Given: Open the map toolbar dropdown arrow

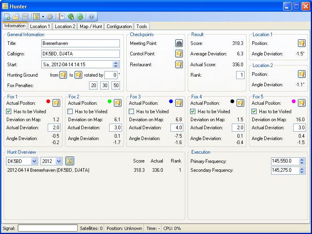Looking at the screenshot, I should pos(43,17).
